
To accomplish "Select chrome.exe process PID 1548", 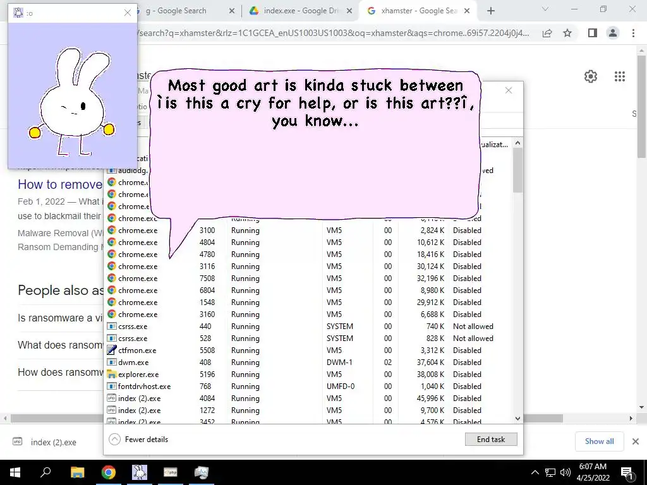I will 308,302.
